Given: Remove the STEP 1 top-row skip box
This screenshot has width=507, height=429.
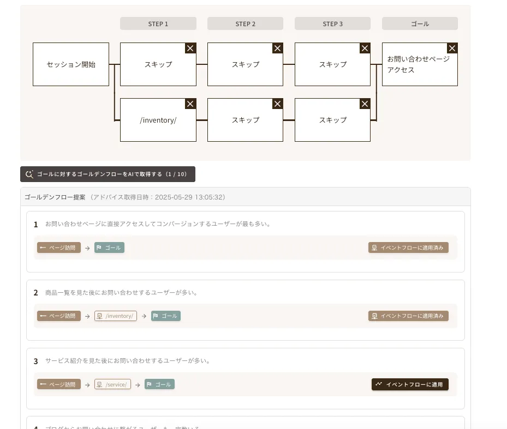Looking at the screenshot, I should (x=190, y=48).
